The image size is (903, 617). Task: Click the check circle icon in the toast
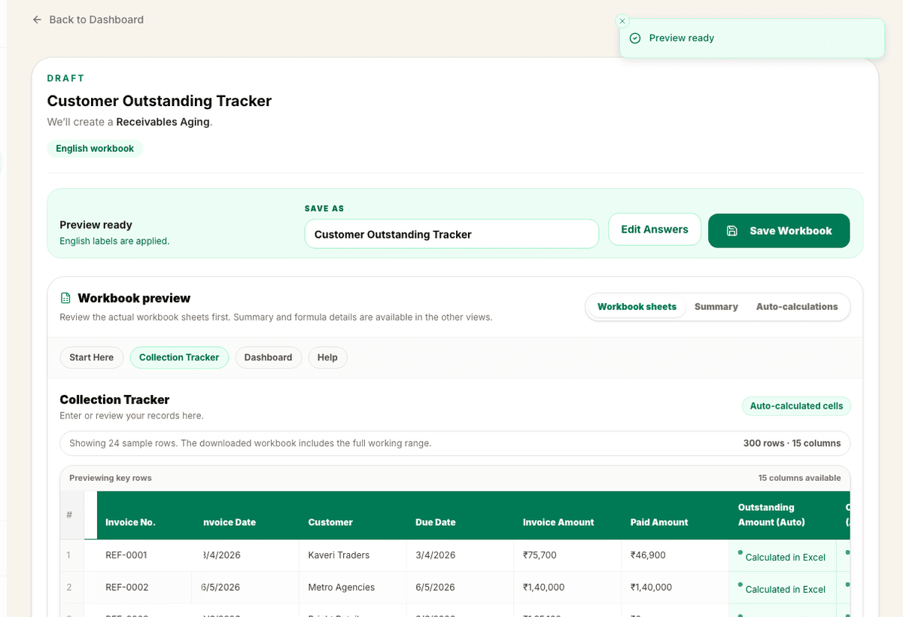coord(635,38)
